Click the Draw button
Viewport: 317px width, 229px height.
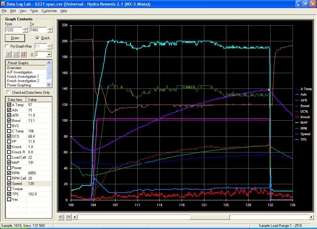[15, 38]
